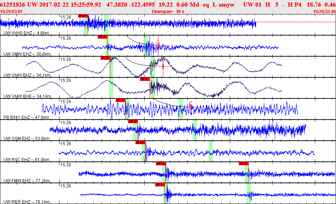Click the start time 15:25:53.07
This screenshot has width=336, height=204.
coord(11,12)
